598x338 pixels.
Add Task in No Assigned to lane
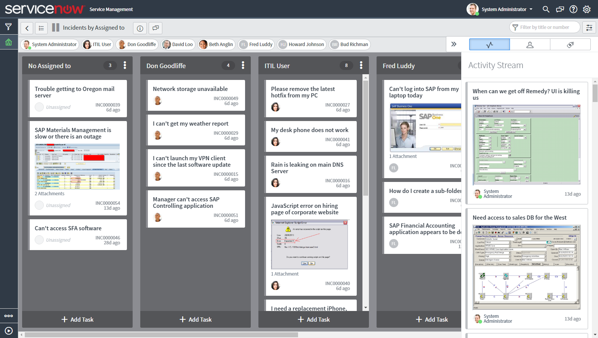click(x=77, y=319)
